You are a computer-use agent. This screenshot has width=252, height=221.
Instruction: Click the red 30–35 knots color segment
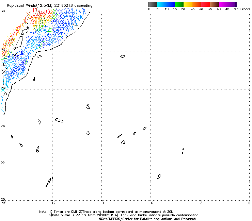[206, 4]
